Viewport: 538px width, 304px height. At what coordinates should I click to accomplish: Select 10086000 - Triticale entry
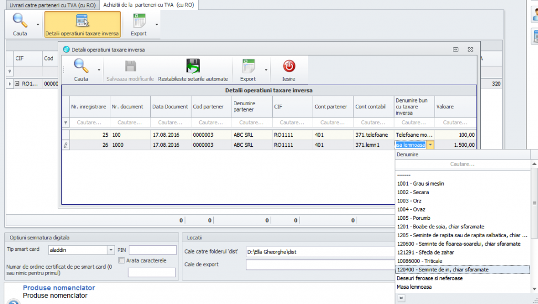(462, 261)
